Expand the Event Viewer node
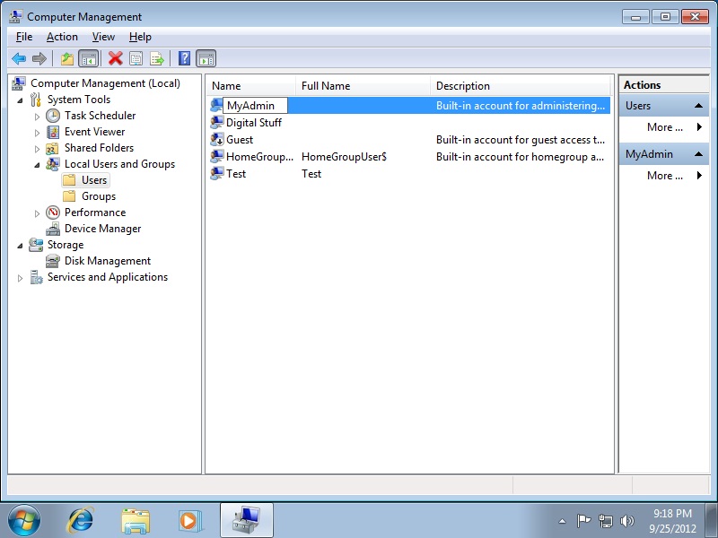Viewport: 718px width, 538px height. pos(37,133)
